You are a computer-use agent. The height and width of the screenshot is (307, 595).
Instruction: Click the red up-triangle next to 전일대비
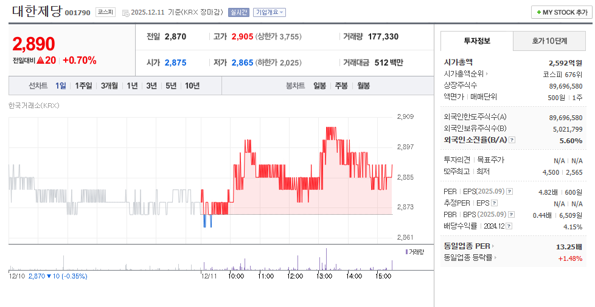pyautogui.click(x=40, y=61)
